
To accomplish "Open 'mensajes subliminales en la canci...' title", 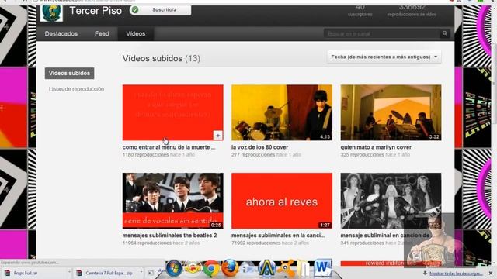I will pos(278,236).
